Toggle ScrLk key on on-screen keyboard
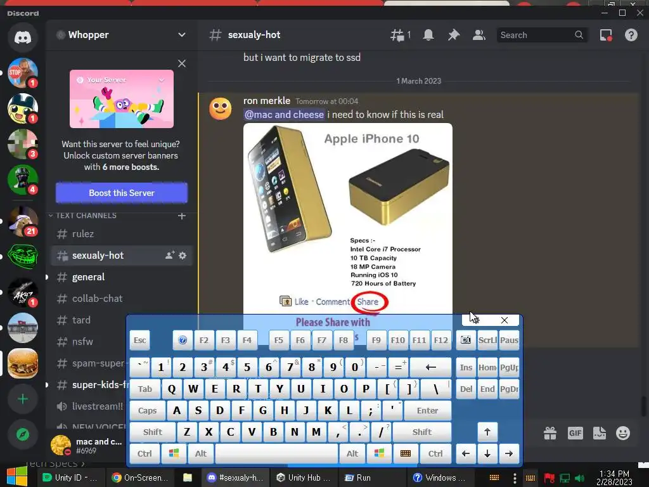649x487 pixels. [487, 341]
